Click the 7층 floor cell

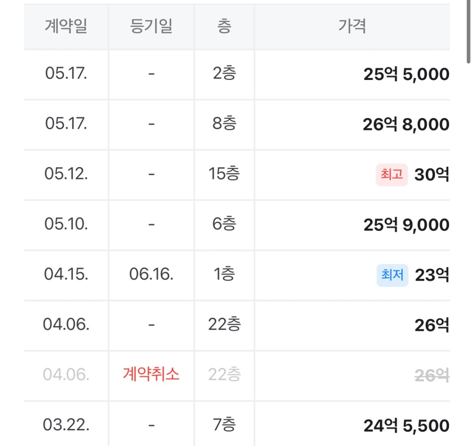coord(224,425)
